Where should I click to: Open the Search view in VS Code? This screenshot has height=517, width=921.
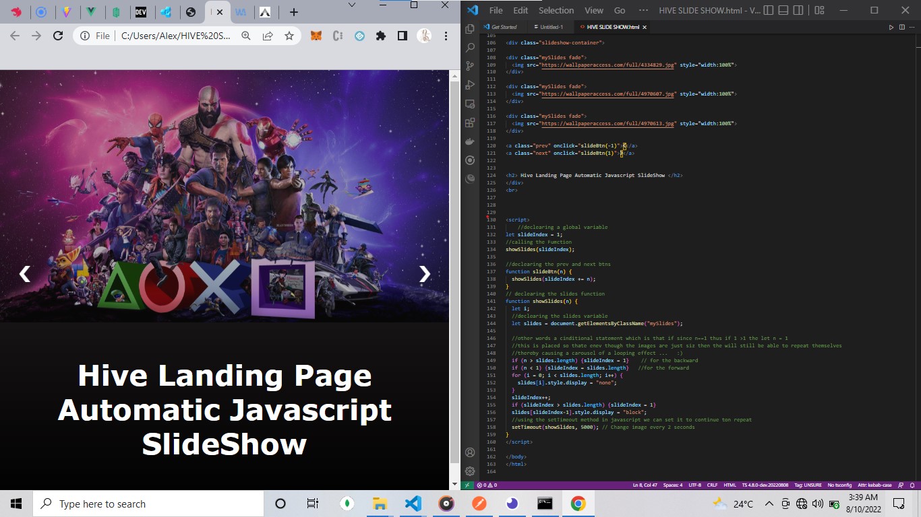[470, 48]
